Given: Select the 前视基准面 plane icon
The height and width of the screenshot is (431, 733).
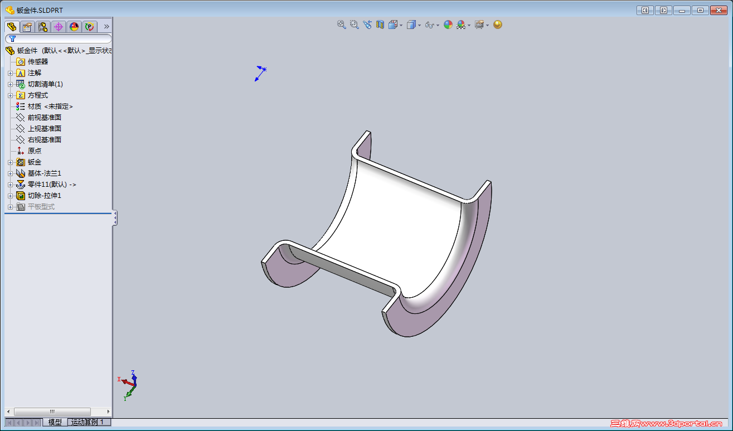Looking at the screenshot, I should pyautogui.click(x=21, y=117).
